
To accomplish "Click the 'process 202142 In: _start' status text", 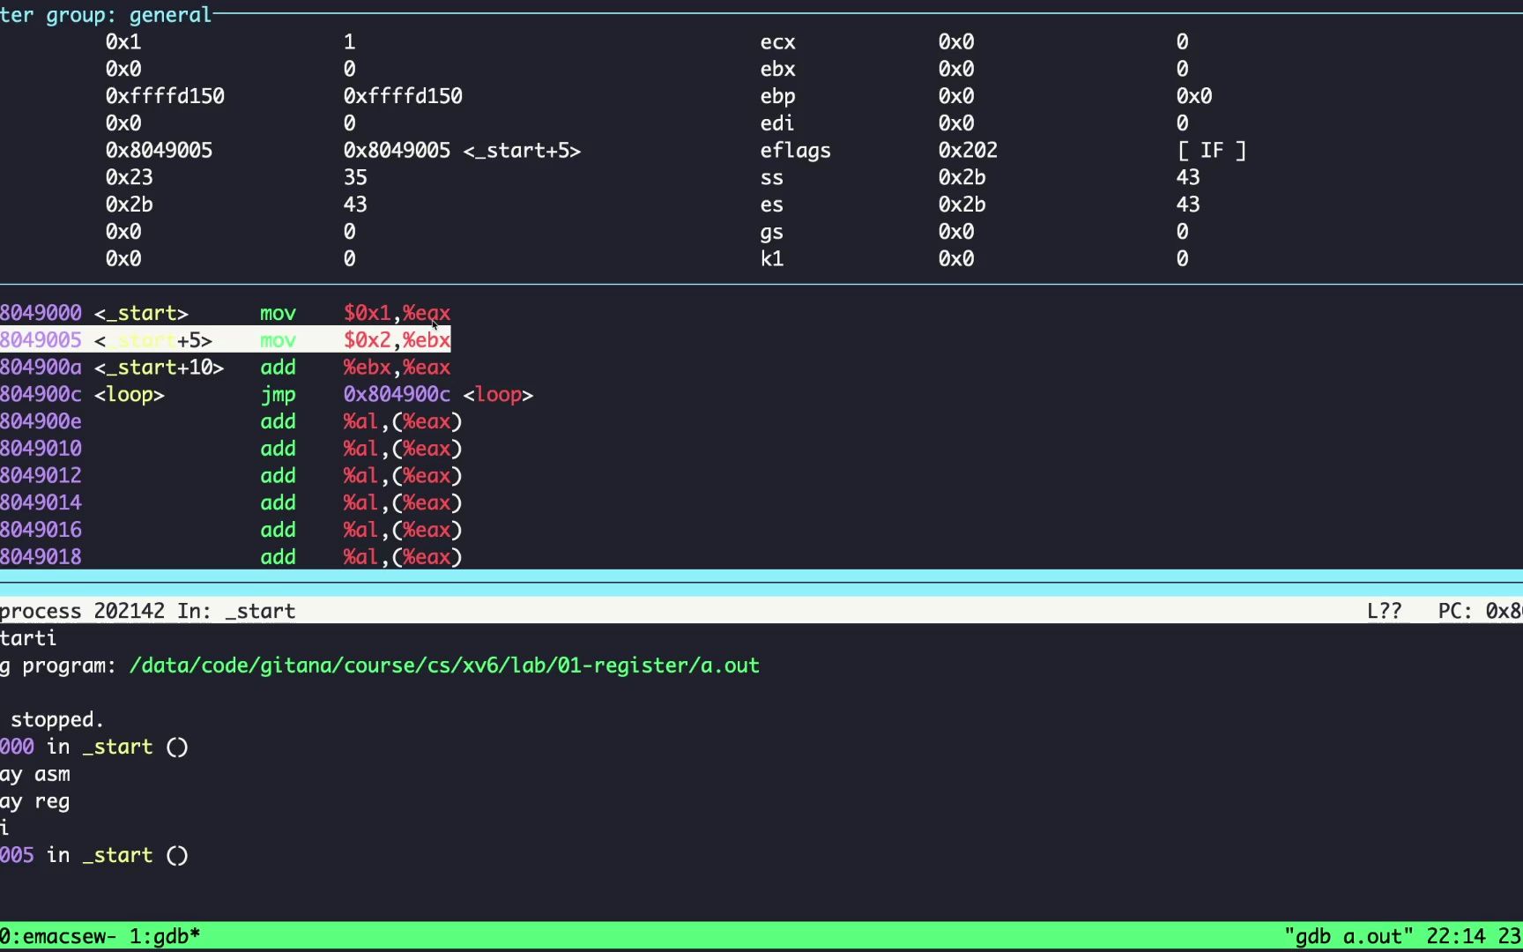I will tap(147, 612).
